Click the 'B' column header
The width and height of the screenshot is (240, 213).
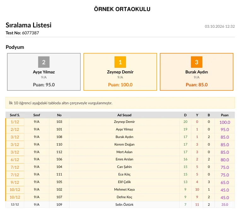click(x=209, y=115)
